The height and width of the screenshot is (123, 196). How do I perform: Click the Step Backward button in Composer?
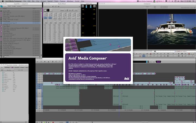tap(161, 54)
